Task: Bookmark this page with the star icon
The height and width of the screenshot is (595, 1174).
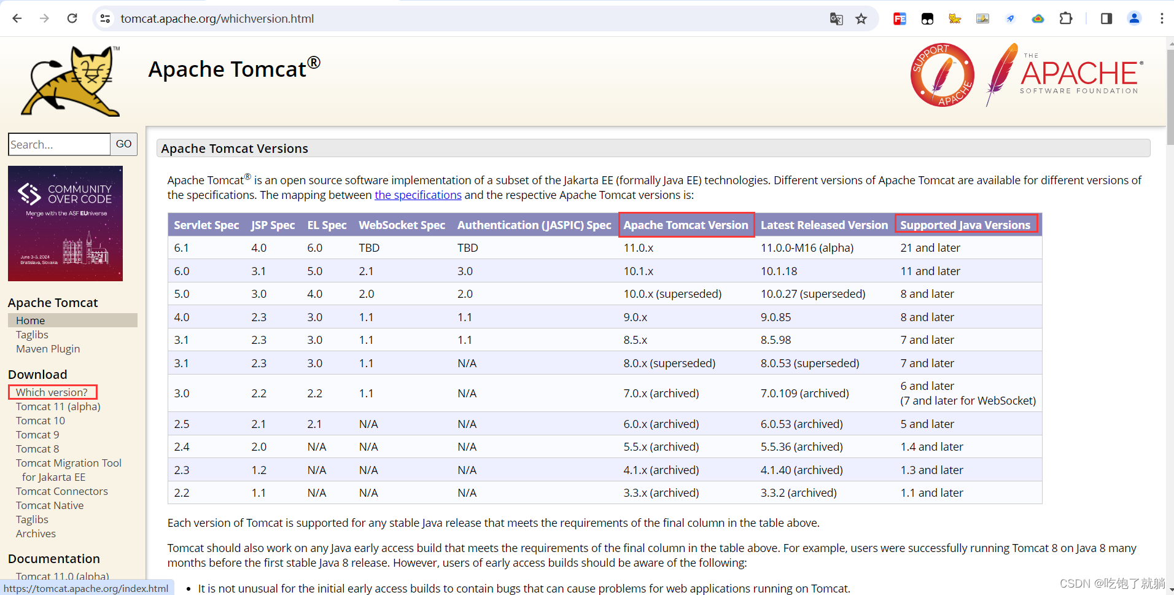Action: [x=861, y=18]
